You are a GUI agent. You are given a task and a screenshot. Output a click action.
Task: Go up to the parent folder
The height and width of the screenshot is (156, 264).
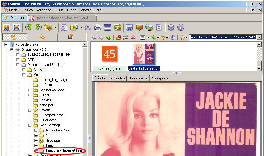(109, 38)
